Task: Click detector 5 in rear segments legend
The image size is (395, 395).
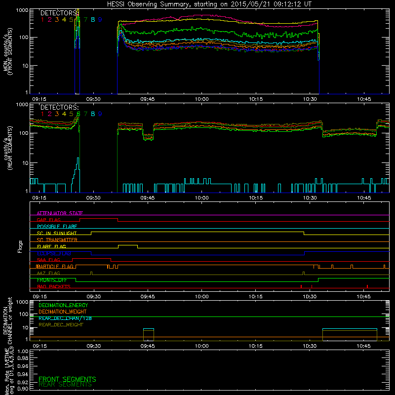Action: pos(71,114)
